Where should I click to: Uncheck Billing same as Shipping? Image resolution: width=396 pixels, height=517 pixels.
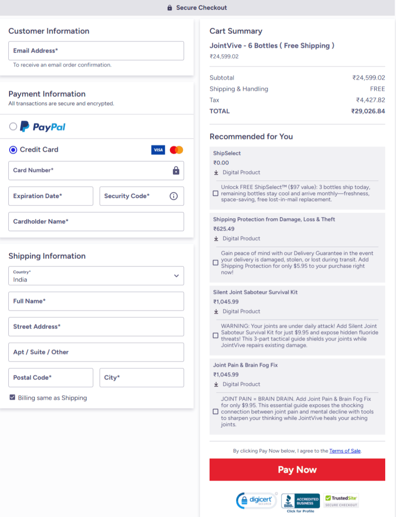(12, 397)
